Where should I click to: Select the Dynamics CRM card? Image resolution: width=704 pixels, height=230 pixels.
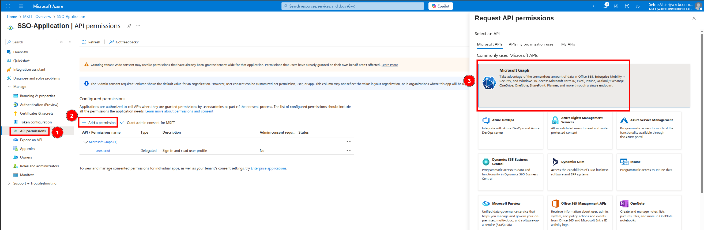coord(580,172)
